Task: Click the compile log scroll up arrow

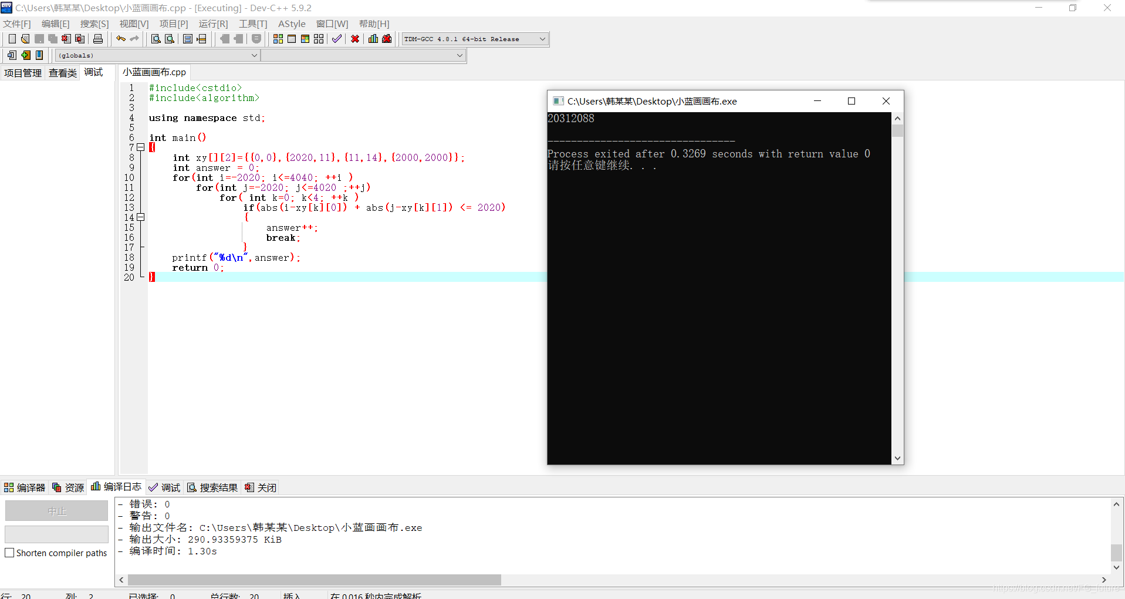Action: click(1116, 504)
